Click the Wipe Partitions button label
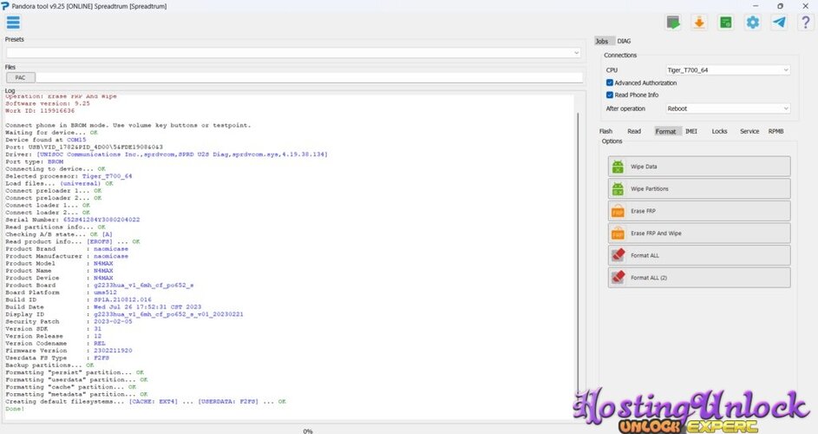Screen dimensions: 818x434 650,189
